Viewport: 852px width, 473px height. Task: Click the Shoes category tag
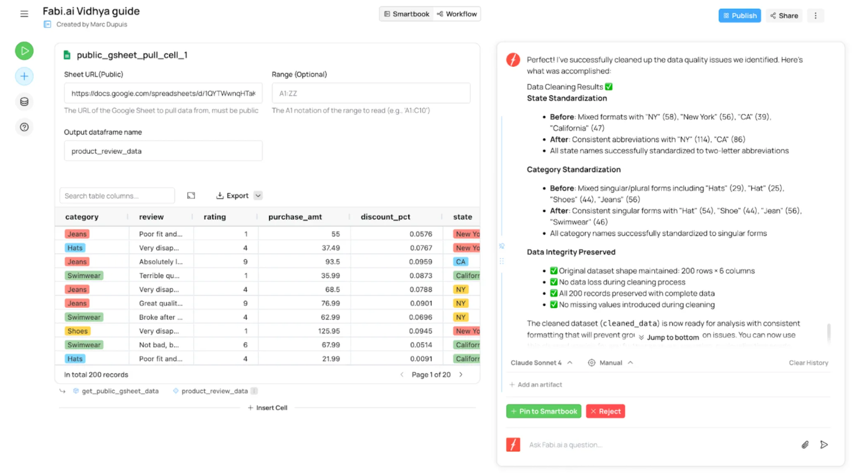tap(77, 331)
